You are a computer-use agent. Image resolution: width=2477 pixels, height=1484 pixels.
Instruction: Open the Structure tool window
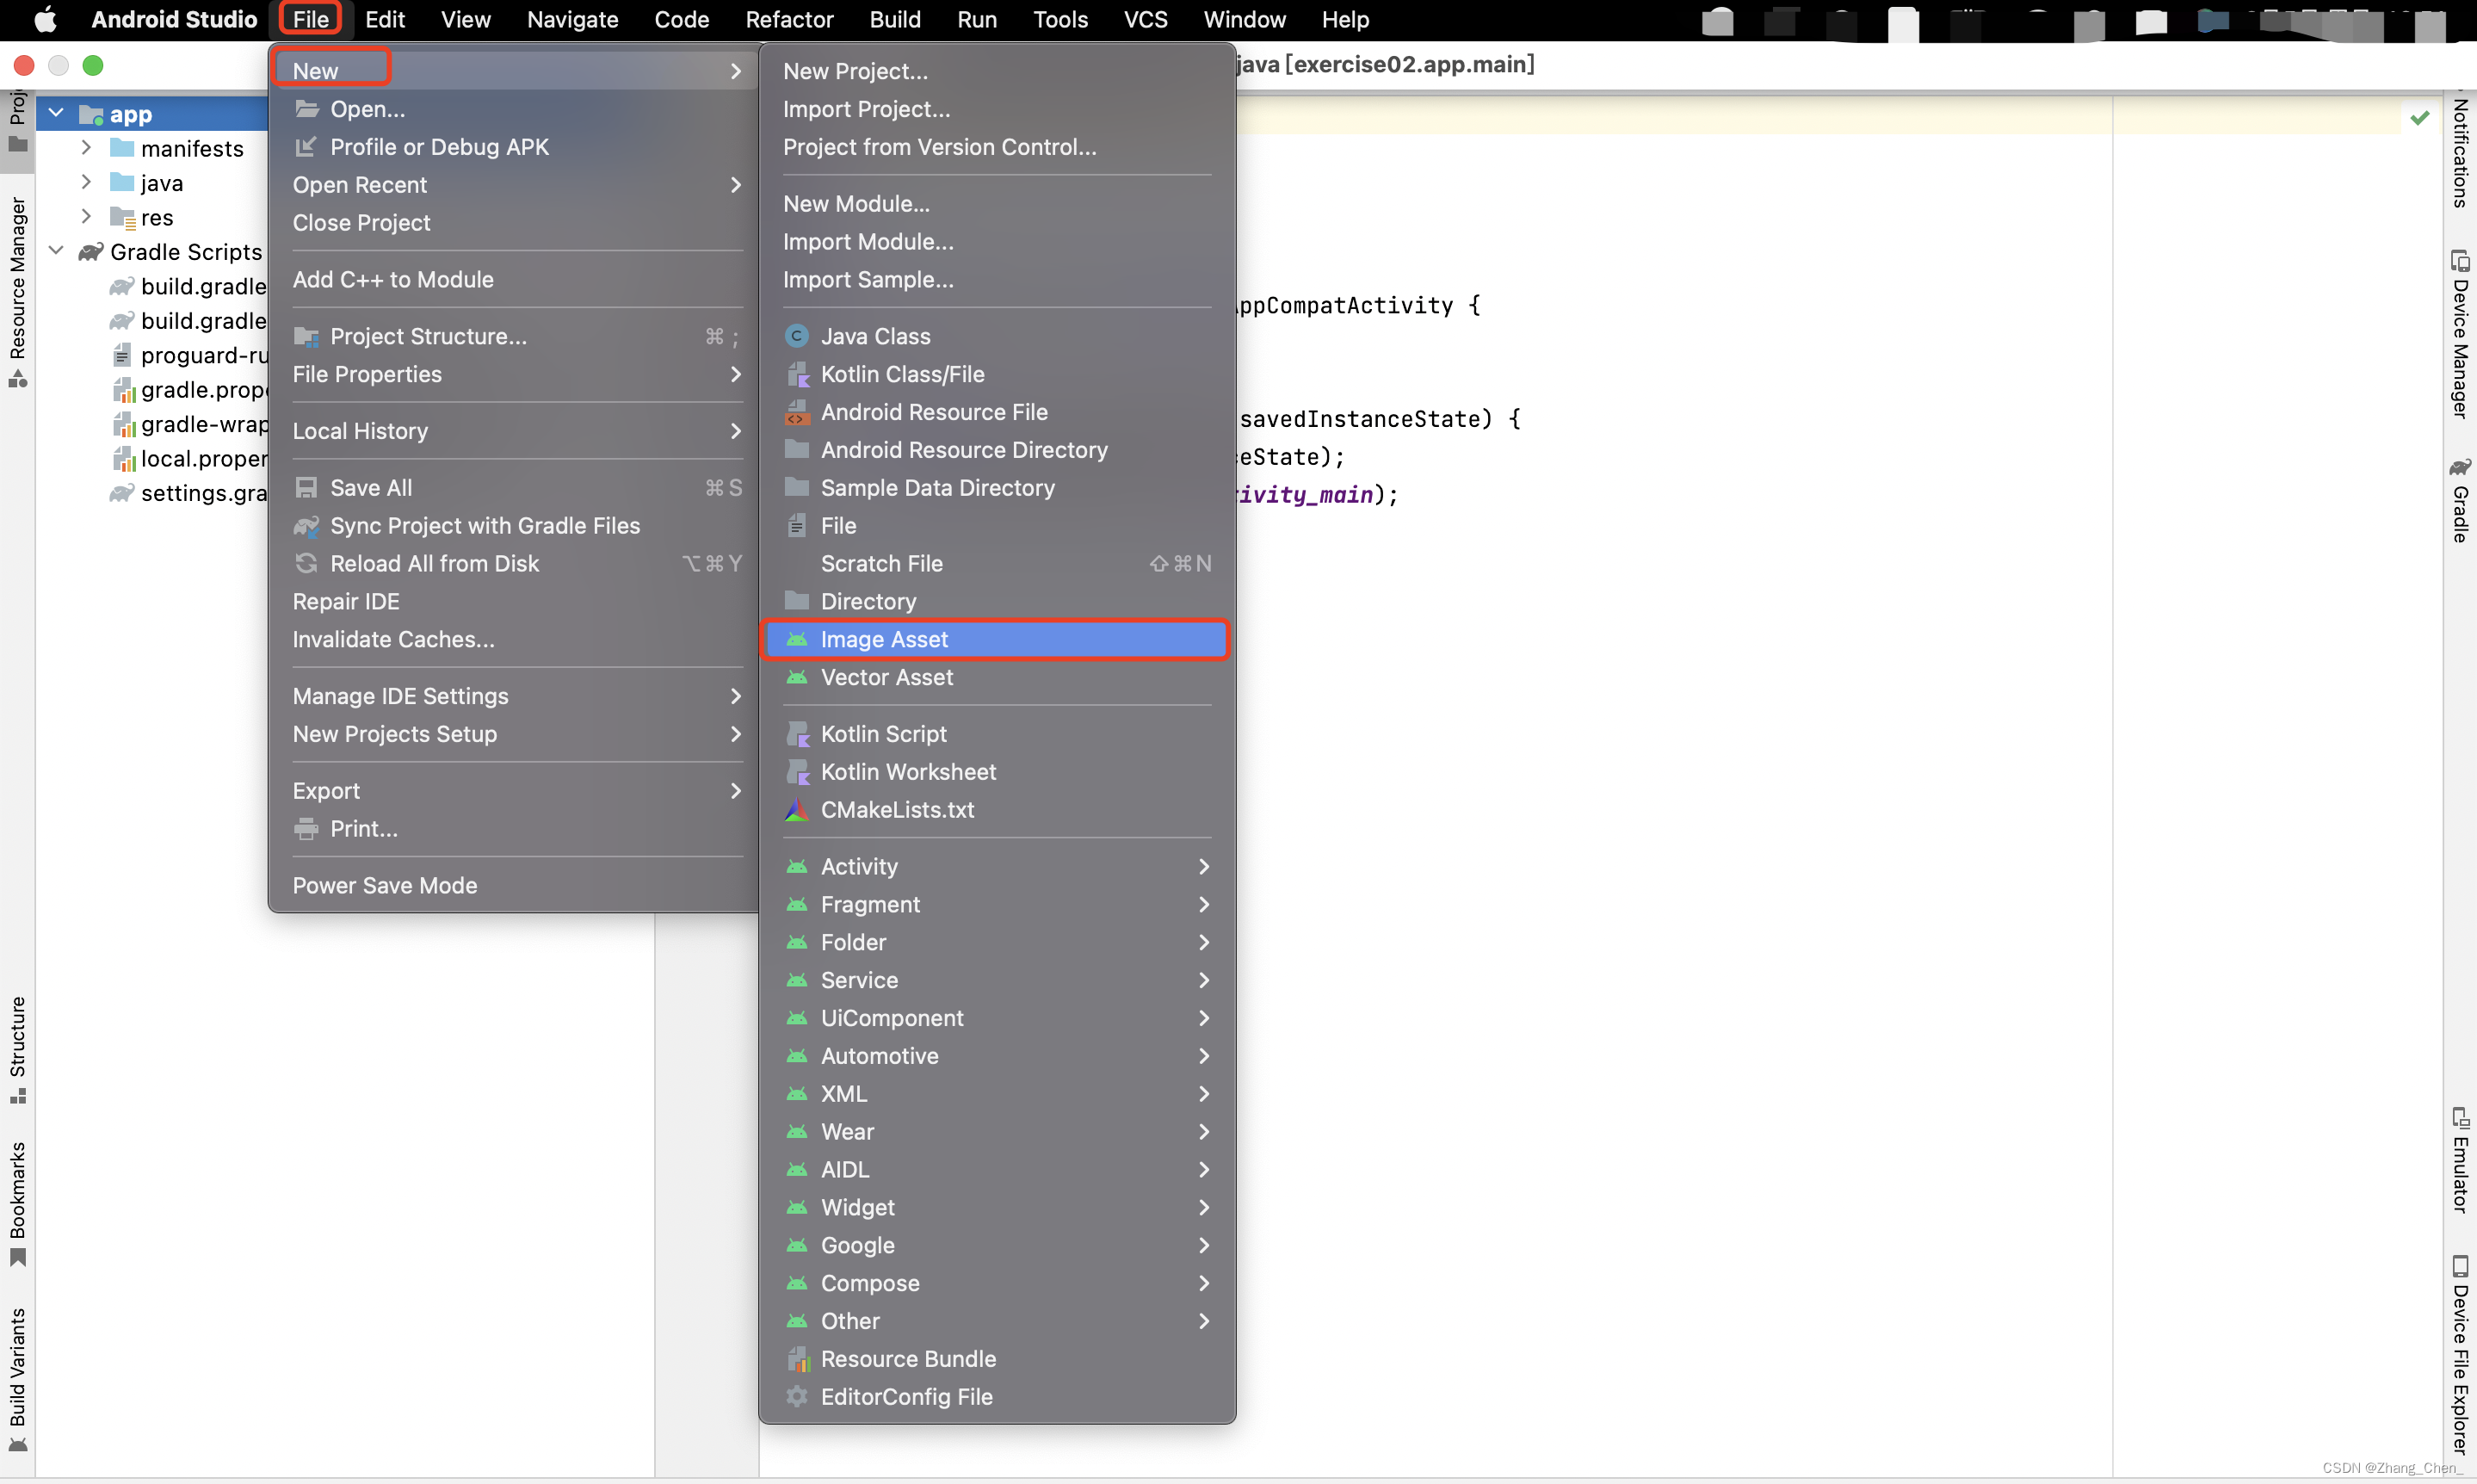pyautogui.click(x=18, y=1050)
